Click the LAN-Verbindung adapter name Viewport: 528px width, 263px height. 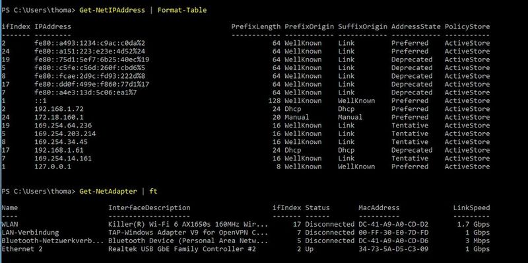[x=30, y=233]
